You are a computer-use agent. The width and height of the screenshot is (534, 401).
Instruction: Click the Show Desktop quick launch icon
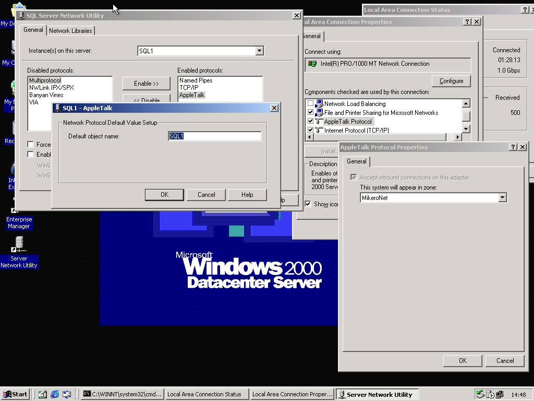pos(43,394)
